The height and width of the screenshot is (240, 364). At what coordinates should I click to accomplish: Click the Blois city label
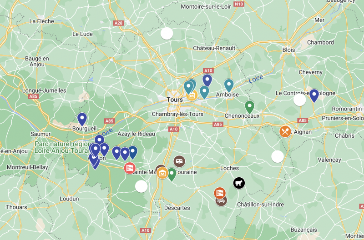tap(288, 50)
